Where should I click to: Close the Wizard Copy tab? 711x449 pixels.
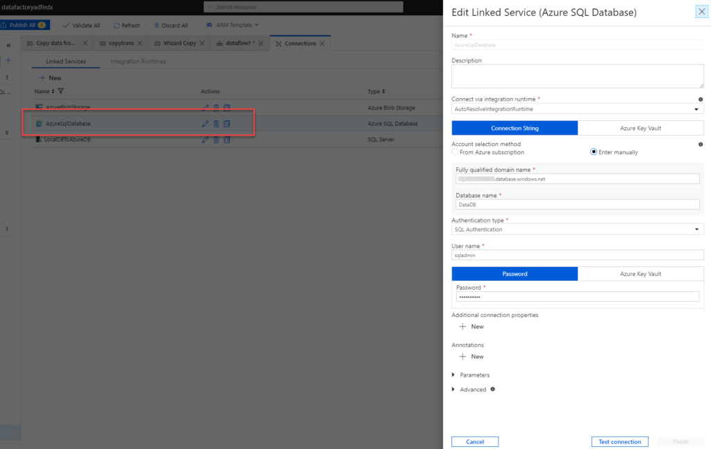pyautogui.click(x=202, y=43)
